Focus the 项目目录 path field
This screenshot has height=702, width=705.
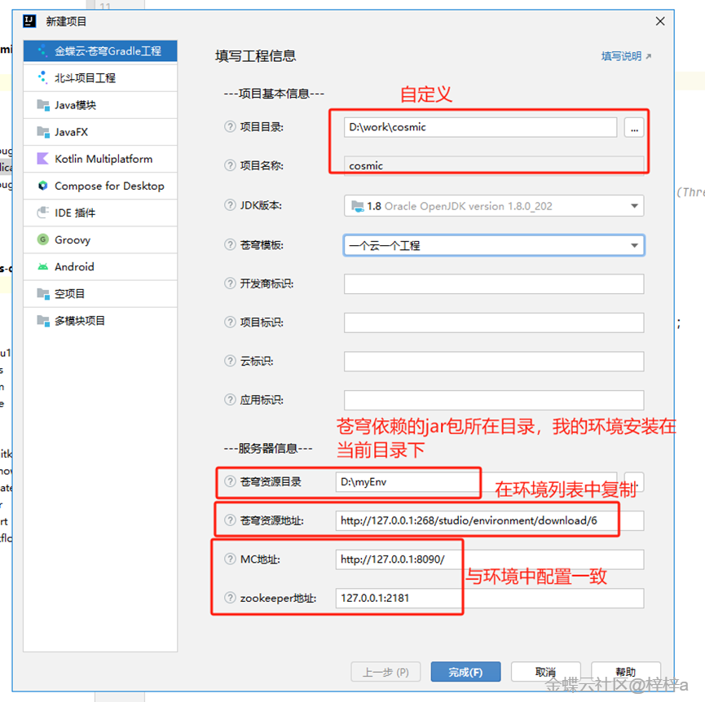tap(480, 127)
